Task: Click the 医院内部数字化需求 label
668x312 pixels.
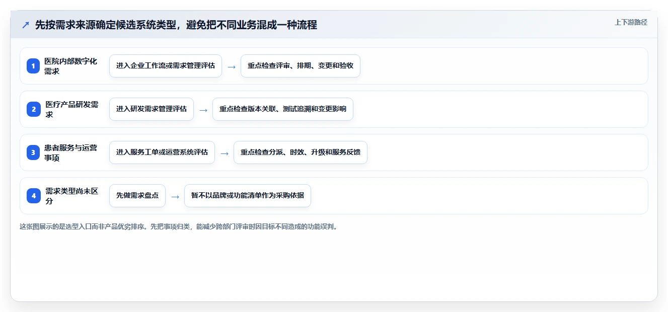Action: pyautogui.click(x=70, y=66)
